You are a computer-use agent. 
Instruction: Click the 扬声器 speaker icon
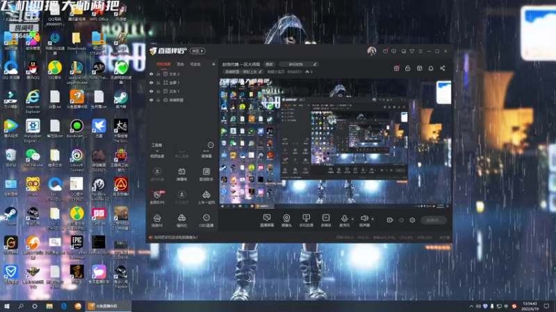click(364, 220)
